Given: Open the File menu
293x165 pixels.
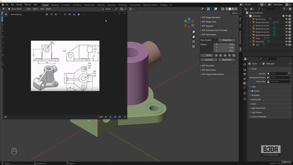Looking at the screenshot, I should (7, 5).
